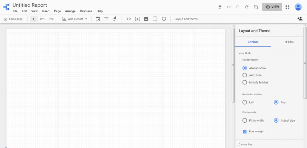Insert a date range control

[98, 19]
